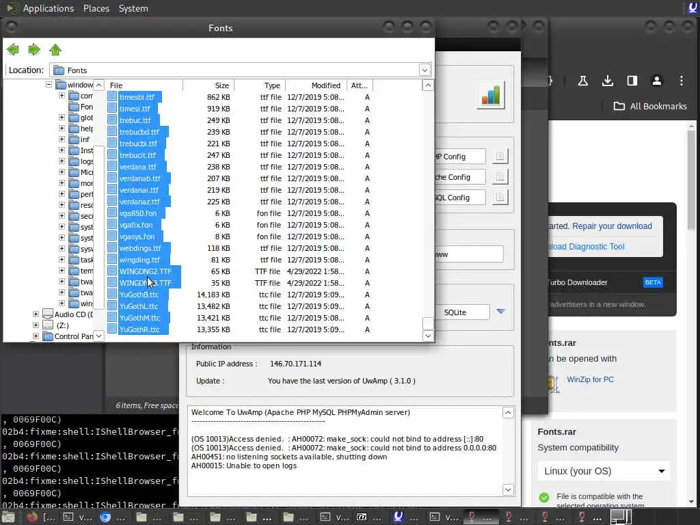The height and width of the screenshot is (525, 700).
Task: Select file timesi.ttf
Action: coord(135,109)
